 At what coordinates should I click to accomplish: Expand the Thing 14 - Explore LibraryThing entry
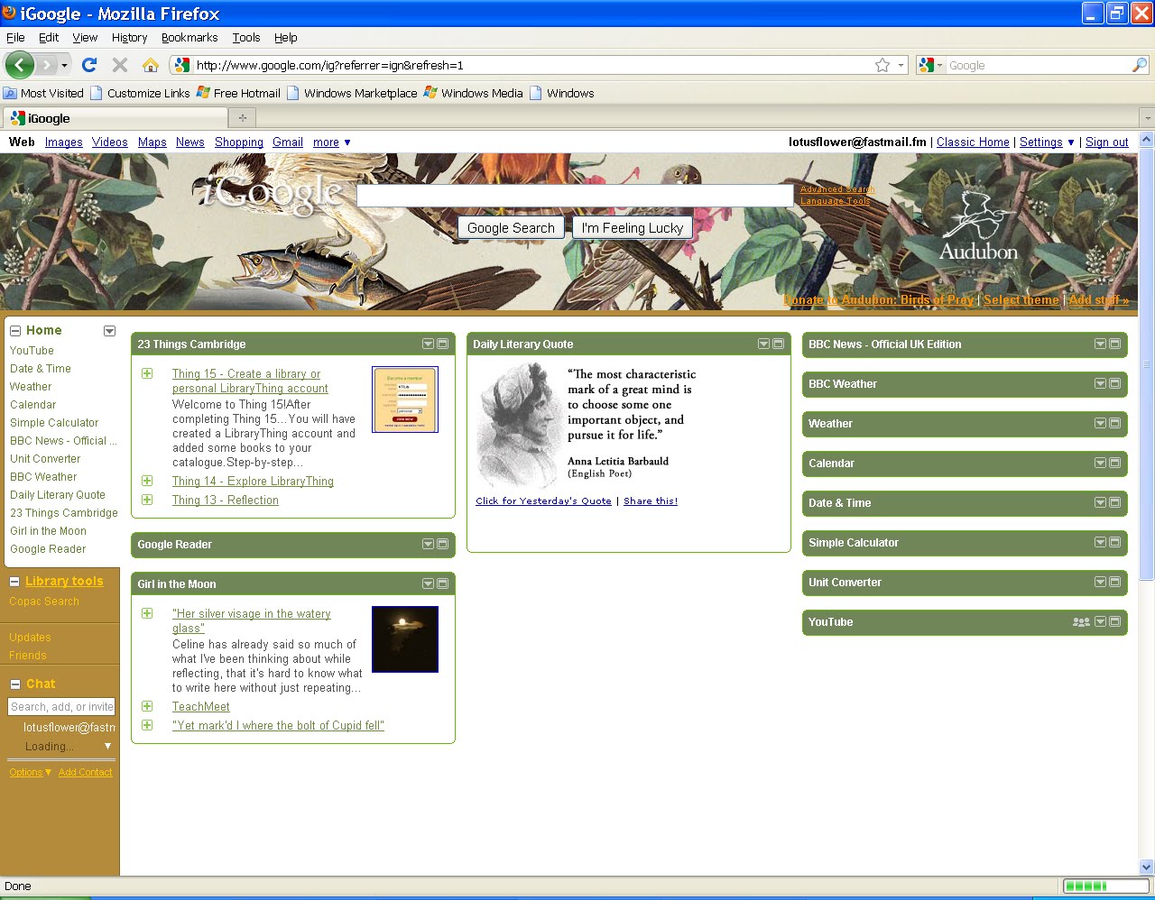tap(147, 481)
